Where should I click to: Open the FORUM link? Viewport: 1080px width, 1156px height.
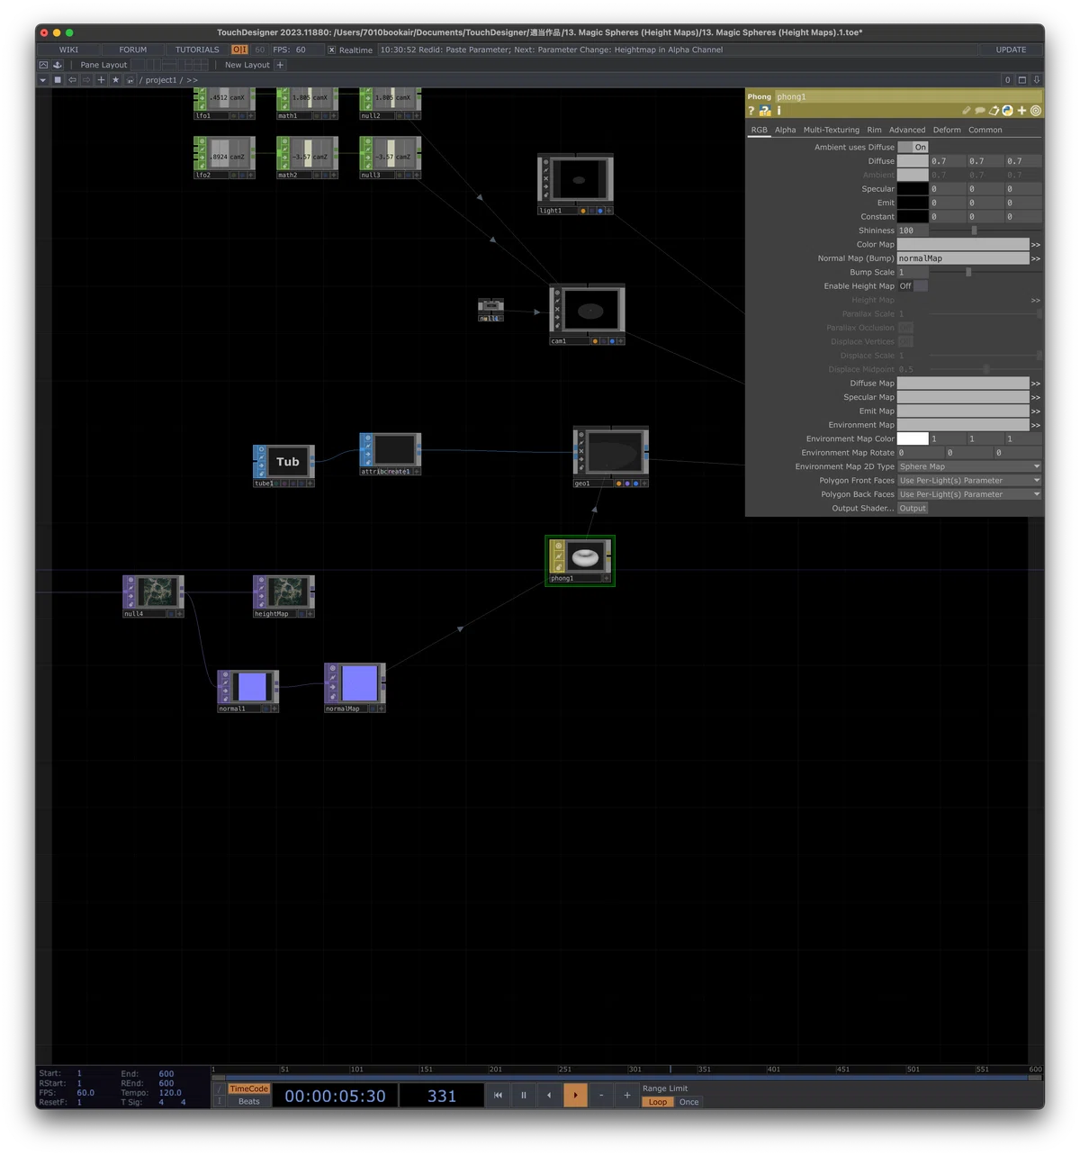click(x=133, y=50)
